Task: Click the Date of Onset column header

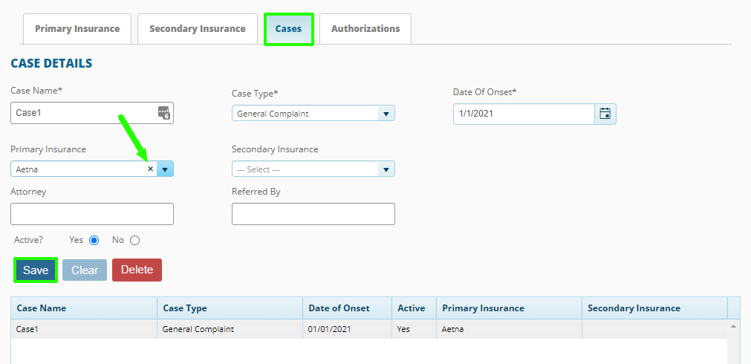Action: coord(347,308)
